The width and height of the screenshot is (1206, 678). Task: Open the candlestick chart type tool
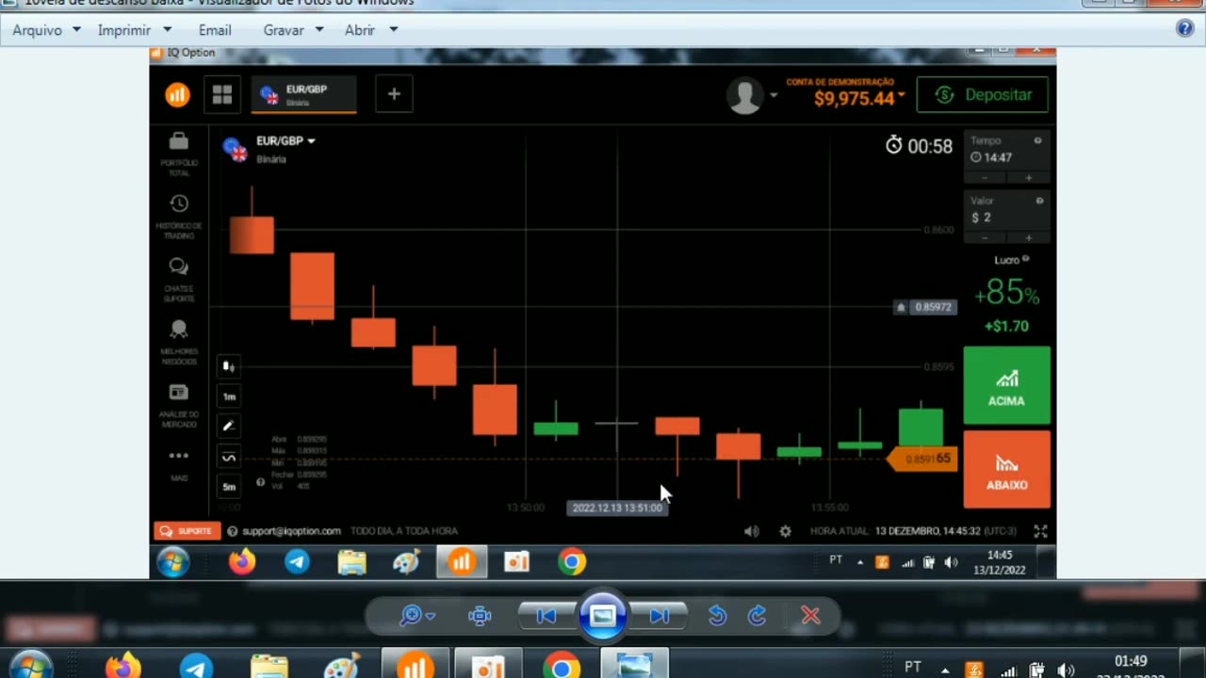click(x=228, y=366)
